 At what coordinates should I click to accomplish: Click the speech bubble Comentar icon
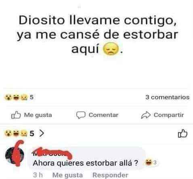pyautogui.click(x=81, y=115)
